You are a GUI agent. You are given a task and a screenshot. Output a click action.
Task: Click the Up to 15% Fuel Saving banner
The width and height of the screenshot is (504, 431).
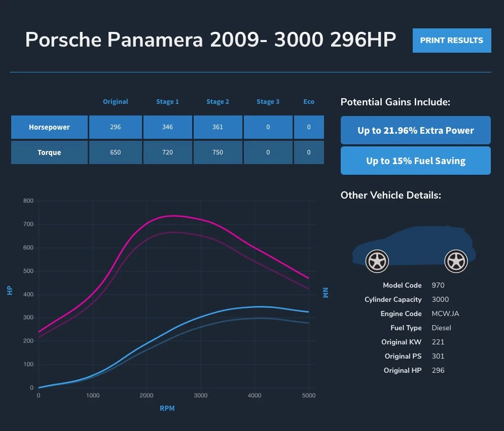(416, 161)
